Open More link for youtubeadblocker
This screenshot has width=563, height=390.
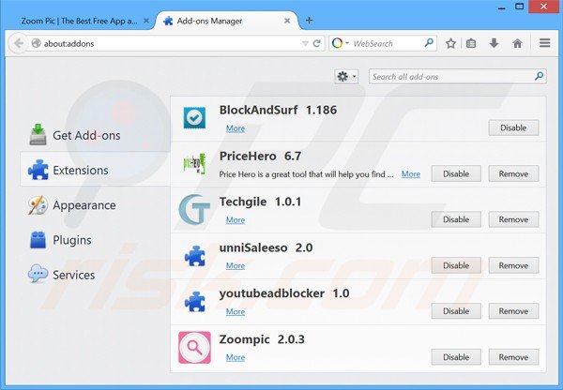pos(236,311)
